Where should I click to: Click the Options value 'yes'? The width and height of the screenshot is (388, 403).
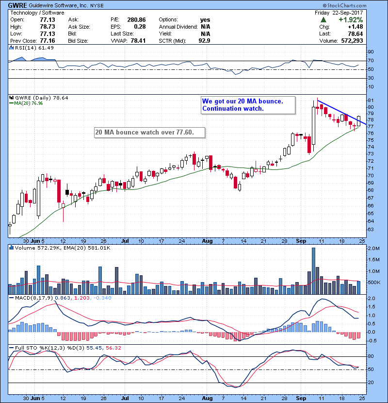pyautogui.click(x=205, y=20)
